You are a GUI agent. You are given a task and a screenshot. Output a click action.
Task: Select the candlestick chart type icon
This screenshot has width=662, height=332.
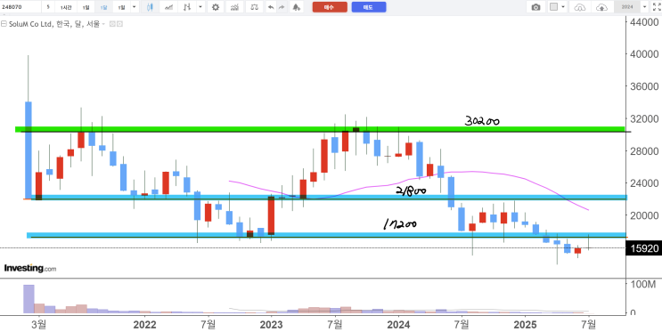click(x=150, y=7)
